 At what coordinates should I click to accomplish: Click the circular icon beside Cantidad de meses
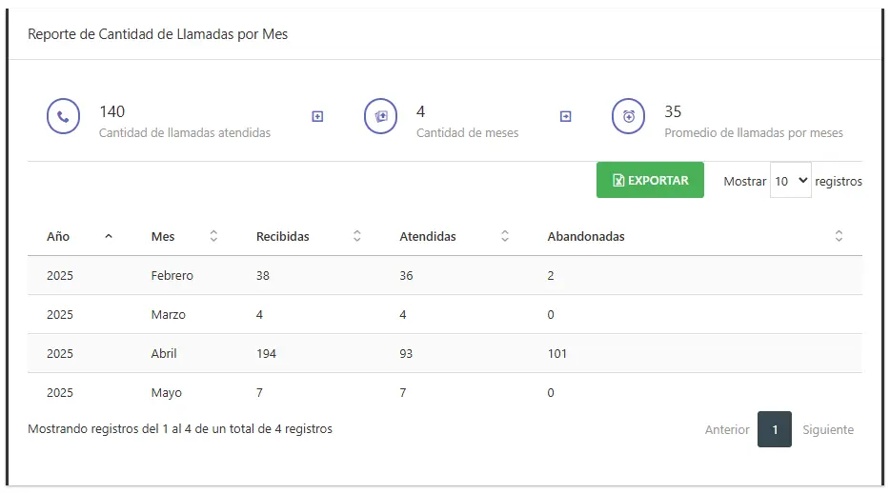pyautogui.click(x=380, y=116)
